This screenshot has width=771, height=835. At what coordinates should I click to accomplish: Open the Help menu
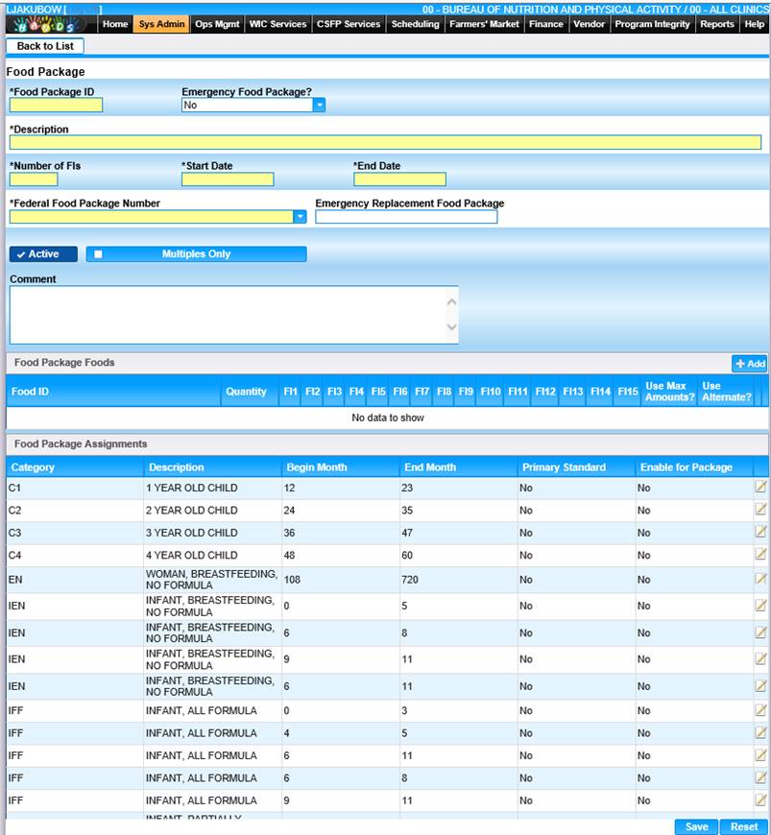point(754,24)
